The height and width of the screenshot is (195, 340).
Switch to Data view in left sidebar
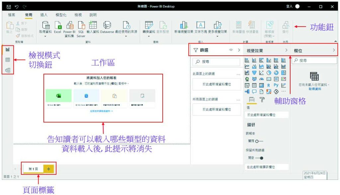pos(8,60)
